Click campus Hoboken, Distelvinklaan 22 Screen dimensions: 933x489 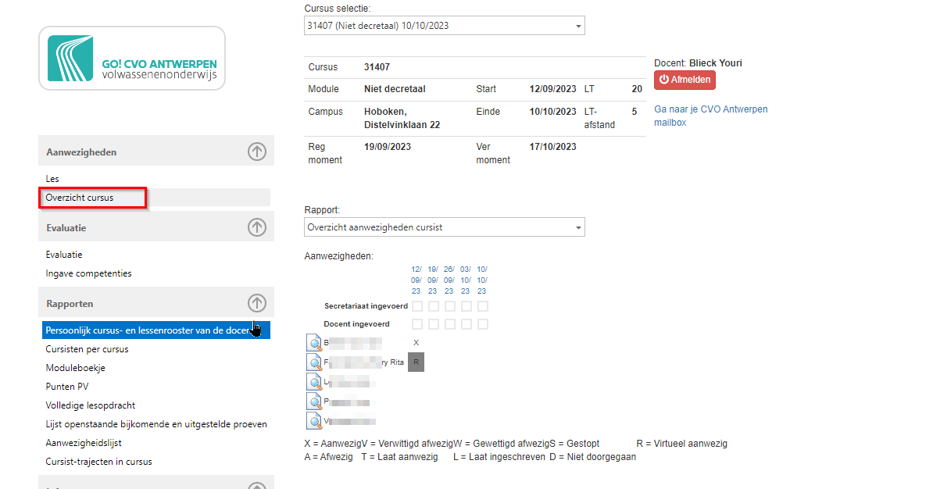coord(402,119)
